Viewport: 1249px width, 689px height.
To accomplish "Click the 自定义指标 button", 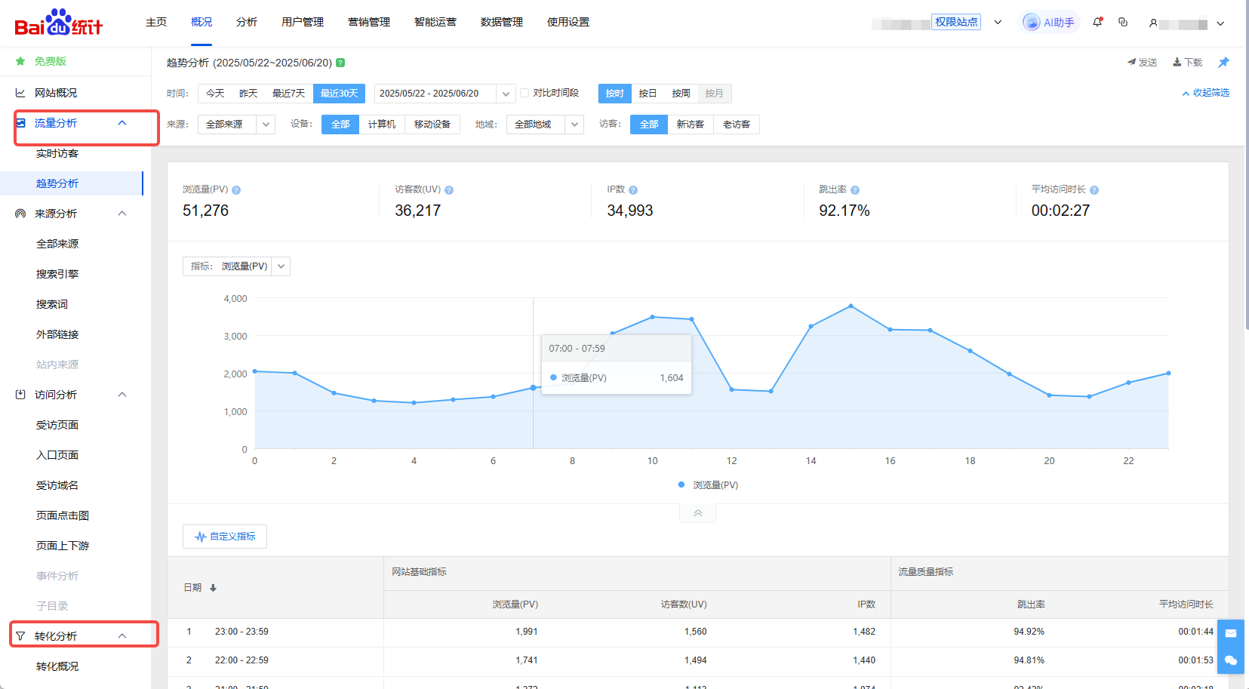I will (225, 537).
